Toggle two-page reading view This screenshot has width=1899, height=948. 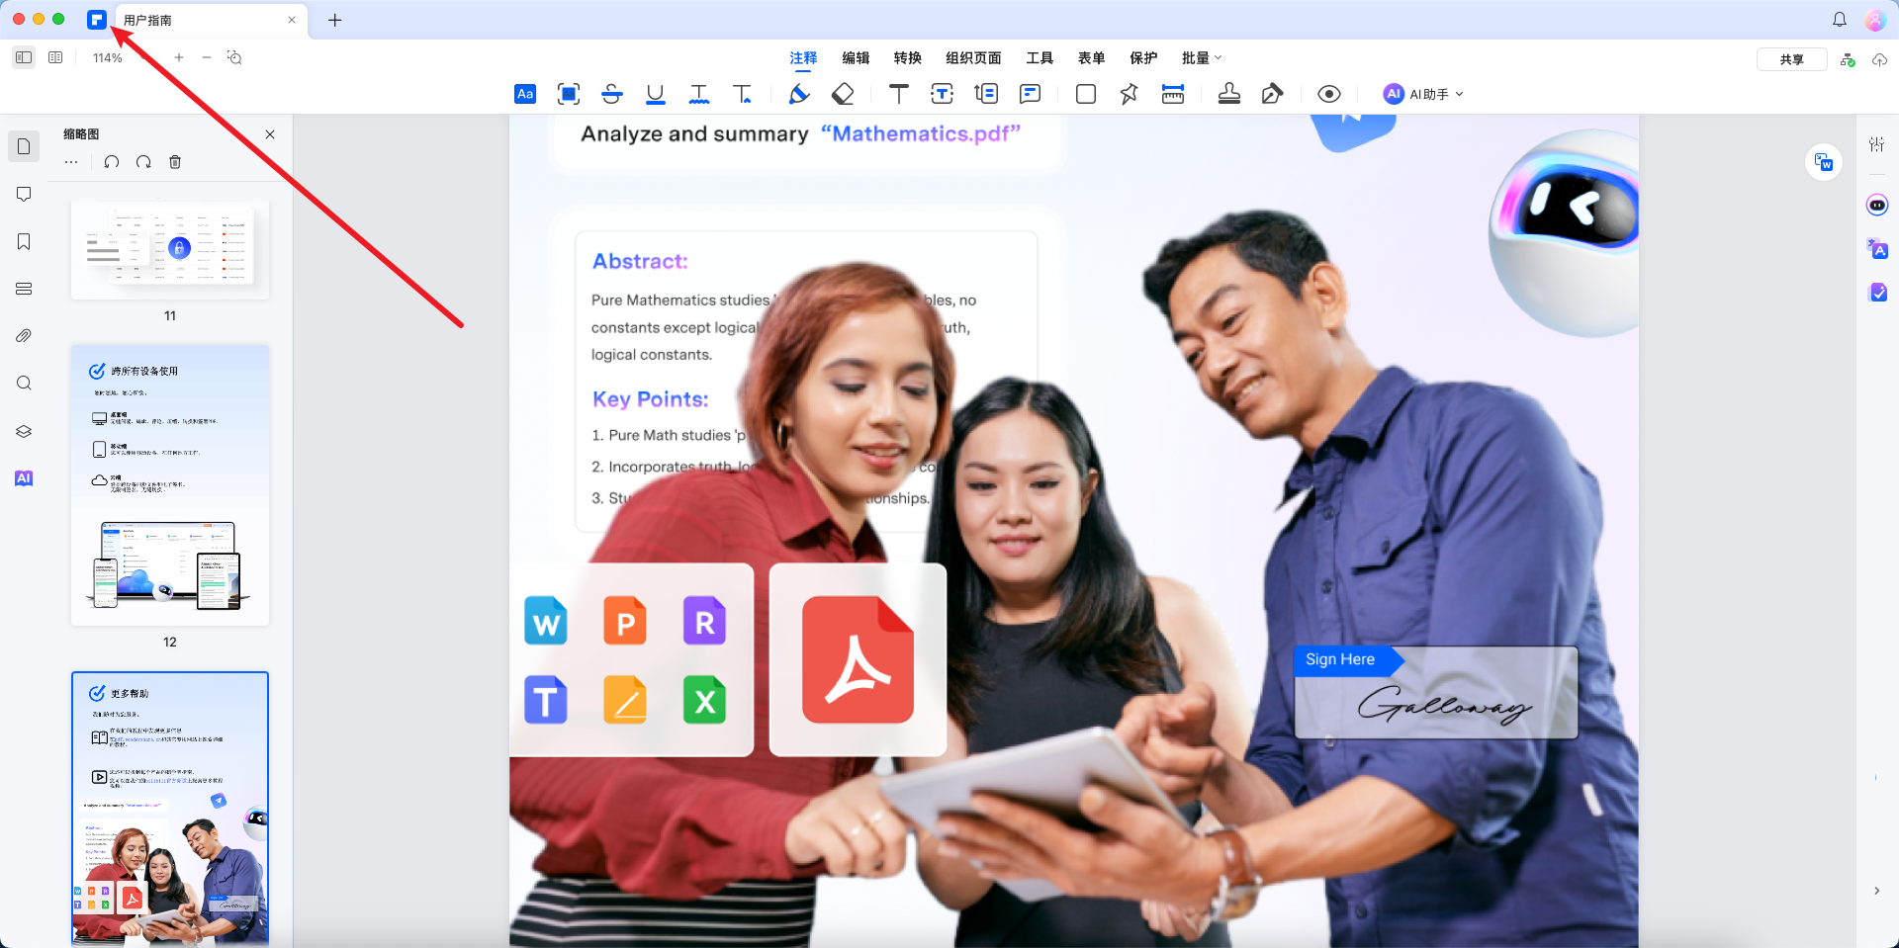pos(55,58)
